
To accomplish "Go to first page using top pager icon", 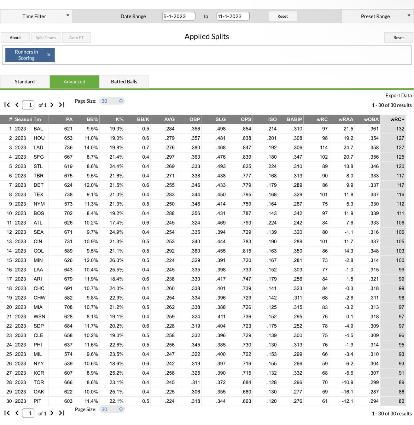I will coord(7,105).
